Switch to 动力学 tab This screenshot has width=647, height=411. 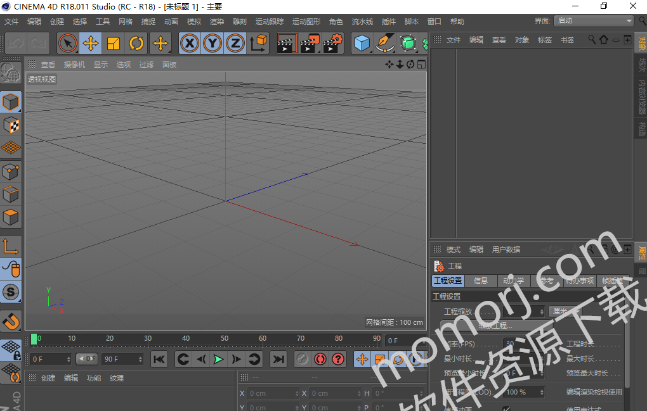[513, 281]
